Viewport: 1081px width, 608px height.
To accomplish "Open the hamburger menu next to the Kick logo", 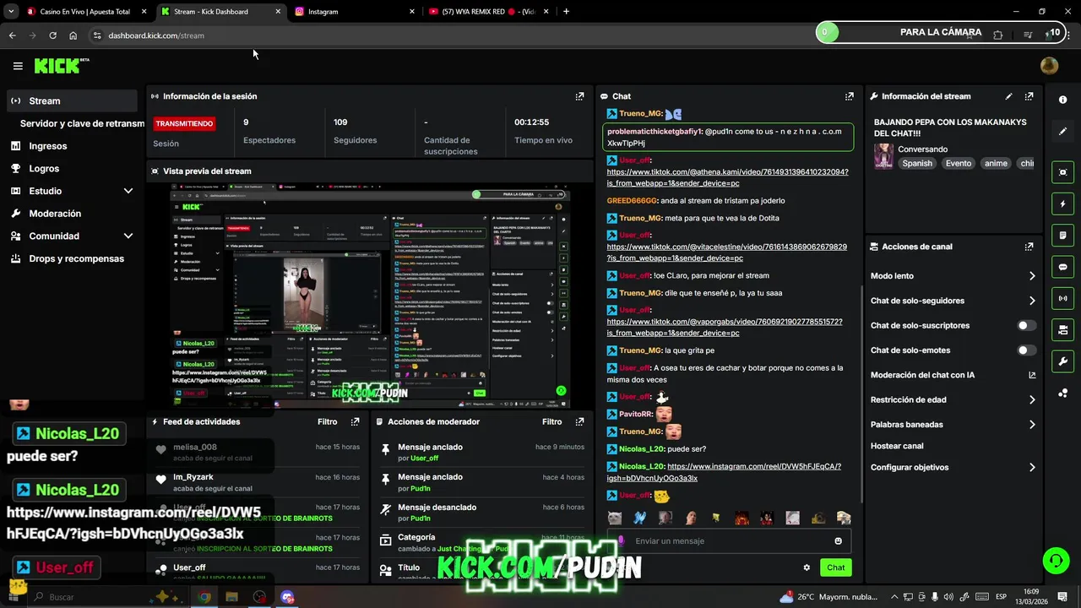I will pos(18,66).
